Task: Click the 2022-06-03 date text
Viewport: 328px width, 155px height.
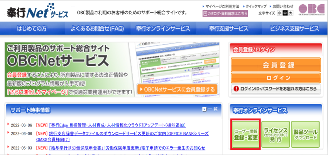Action: click(21, 148)
